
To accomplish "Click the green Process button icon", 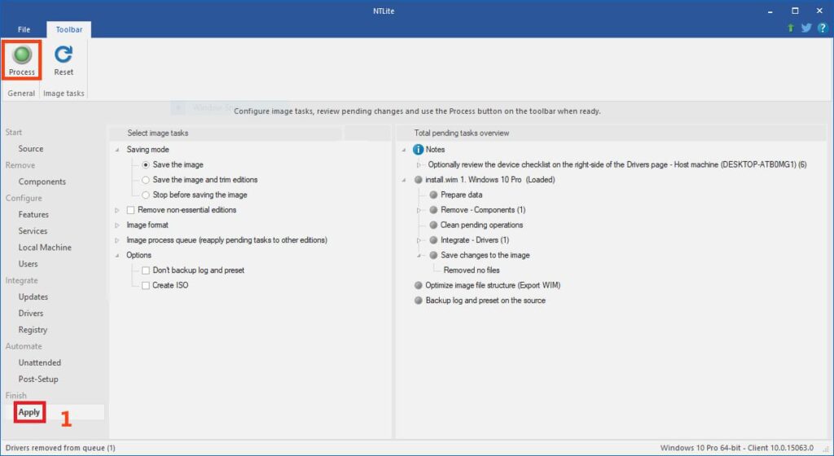I will [x=22, y=55].
